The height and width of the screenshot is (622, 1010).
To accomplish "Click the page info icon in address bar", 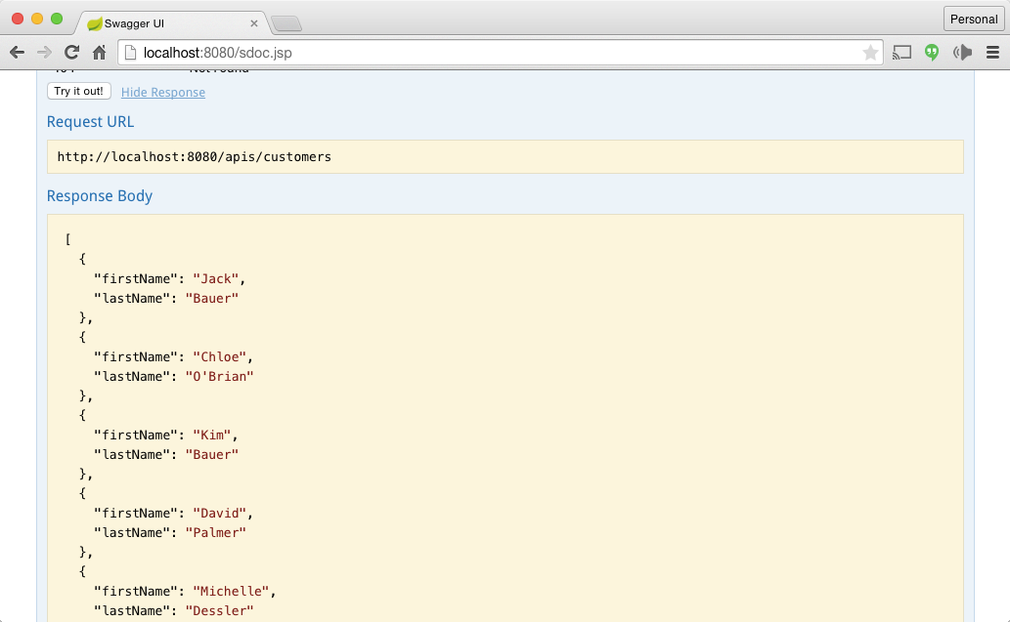I will click(130, 53).
